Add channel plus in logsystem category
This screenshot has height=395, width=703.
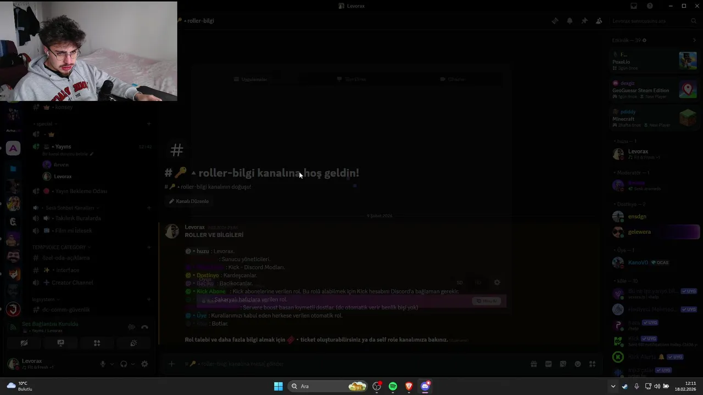point(149,300)
